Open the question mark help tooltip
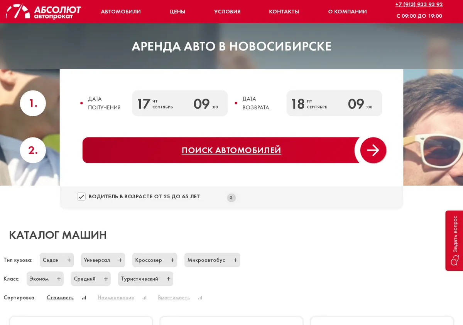The width and height of the screenshot is (463, 325). point(231,198)
